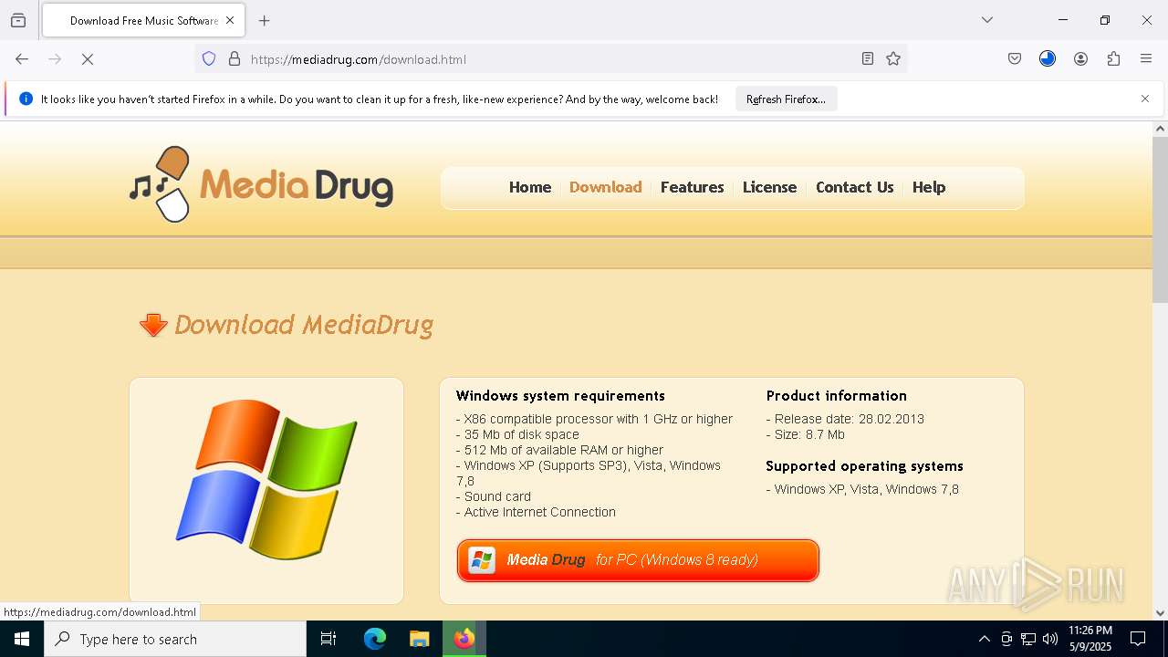Click the forward navigation arrow

[55, 58]
